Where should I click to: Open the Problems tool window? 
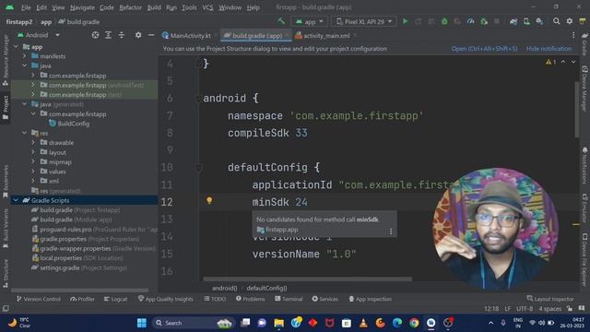coord(250,299)
